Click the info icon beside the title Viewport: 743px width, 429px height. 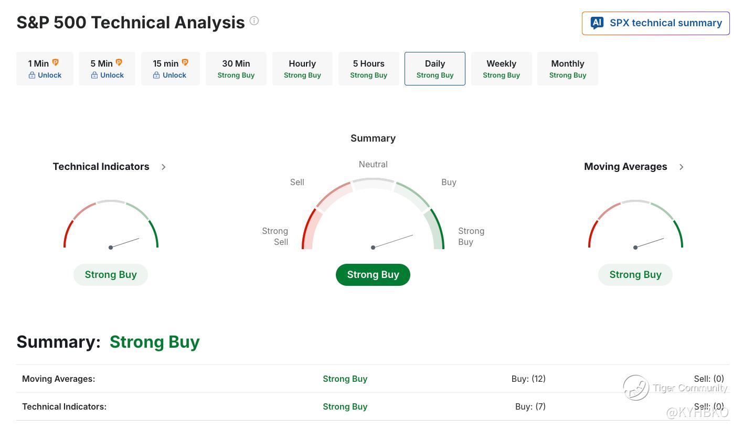tap(254, 21)
